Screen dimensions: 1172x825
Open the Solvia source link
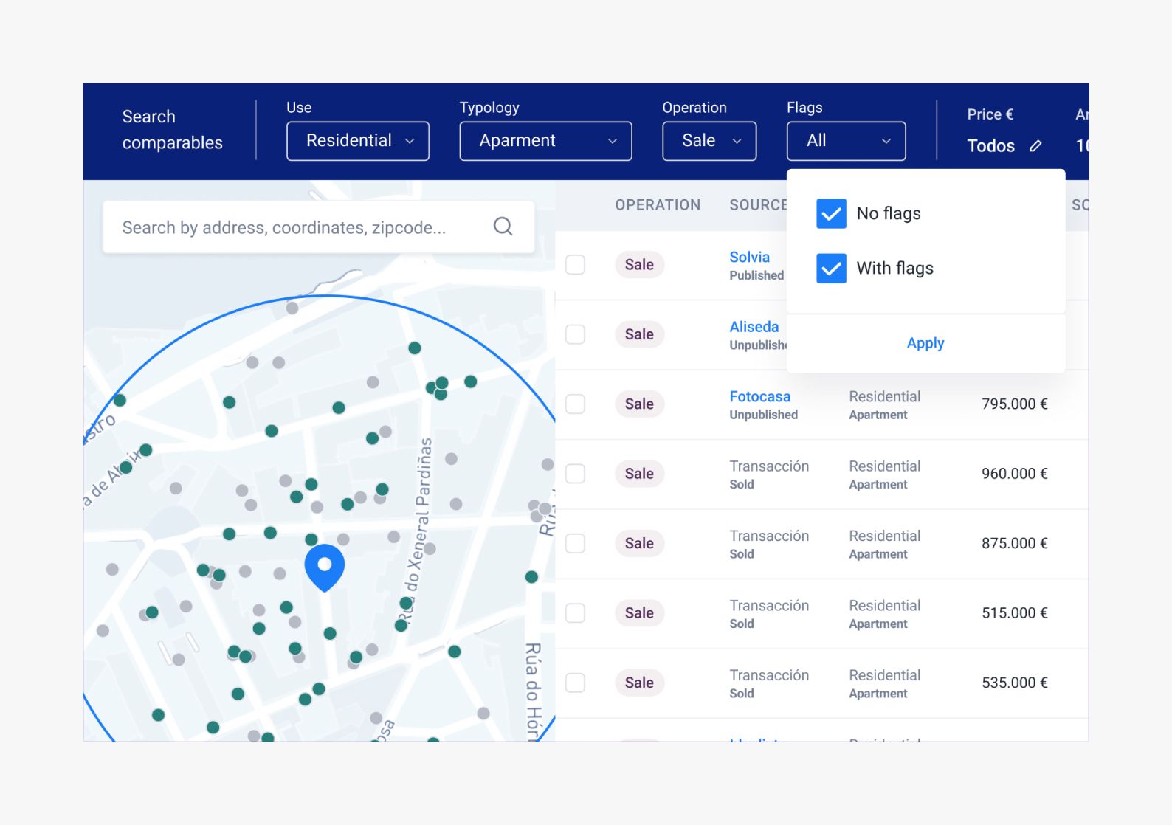click(749, 257)
